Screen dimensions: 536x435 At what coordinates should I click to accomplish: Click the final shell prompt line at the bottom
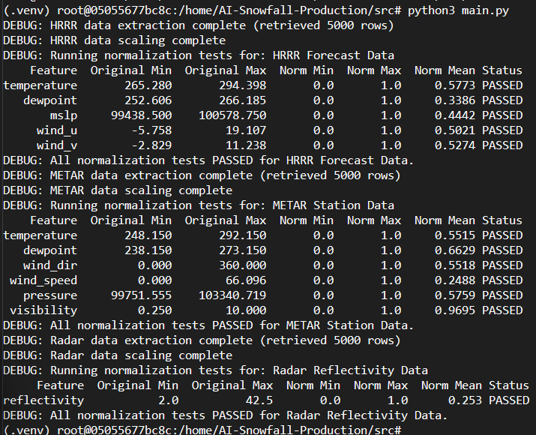coord(202,430)
